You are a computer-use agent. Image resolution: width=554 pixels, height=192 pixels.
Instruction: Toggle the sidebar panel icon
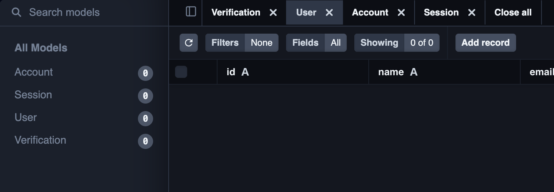point(191,12)
